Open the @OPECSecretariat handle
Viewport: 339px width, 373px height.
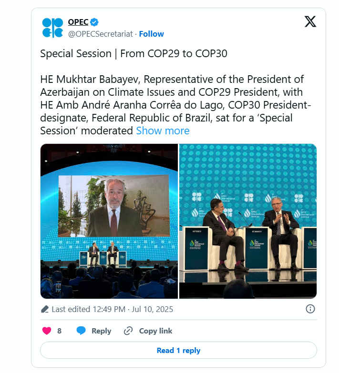[100, 34]
